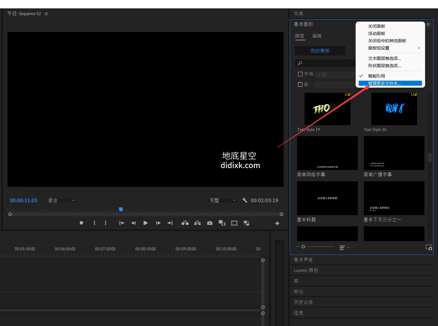This screenshot has width=438, height=326.
Task: Open the Lumetri 颜色 panel
Action: pyautogui.click(x=306, y=270)
